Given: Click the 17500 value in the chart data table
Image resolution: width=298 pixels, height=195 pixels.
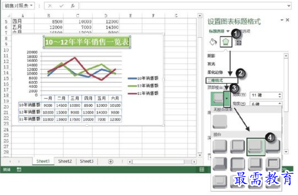Looking at the screenshot, I should point(75,120).
